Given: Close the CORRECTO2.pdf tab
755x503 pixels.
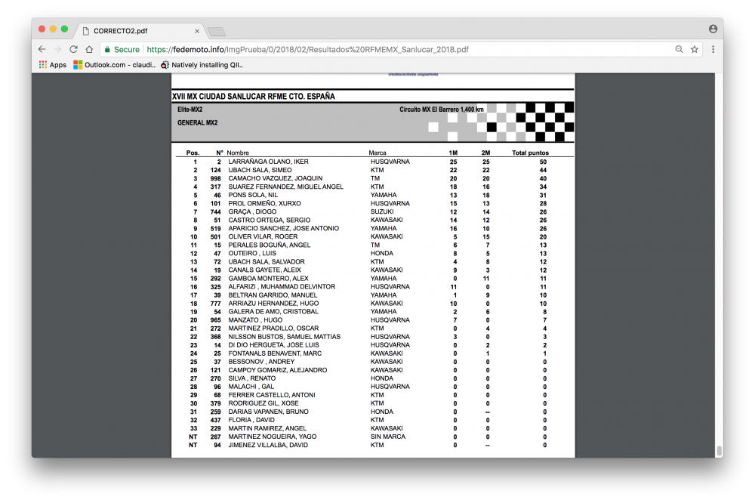Looking at the screenshot, I should (x=197, y=31).
